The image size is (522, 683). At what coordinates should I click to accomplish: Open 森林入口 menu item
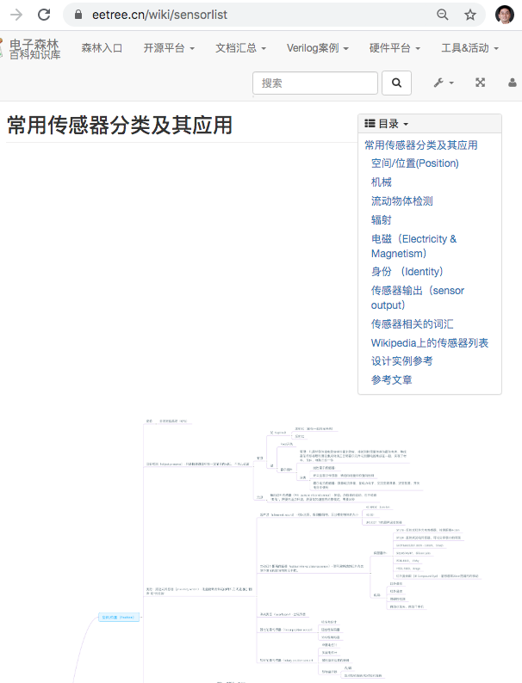102,48
